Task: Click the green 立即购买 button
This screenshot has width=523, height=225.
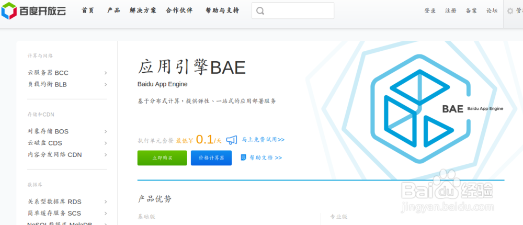Action: coord(162,158)
